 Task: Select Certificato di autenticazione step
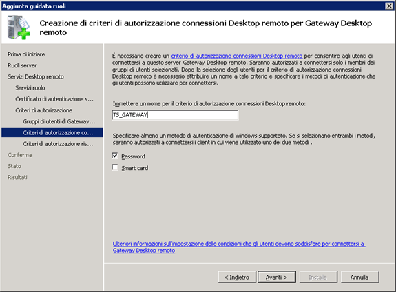54,99
